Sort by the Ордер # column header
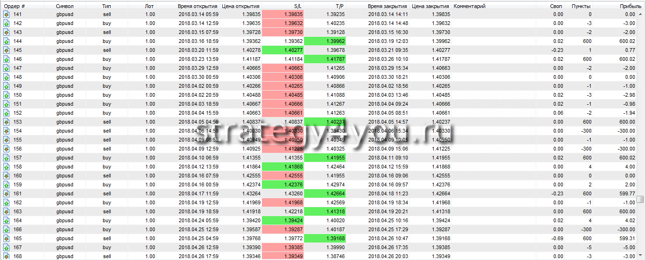This screenshot has width=646, height=260. [14, 6]
